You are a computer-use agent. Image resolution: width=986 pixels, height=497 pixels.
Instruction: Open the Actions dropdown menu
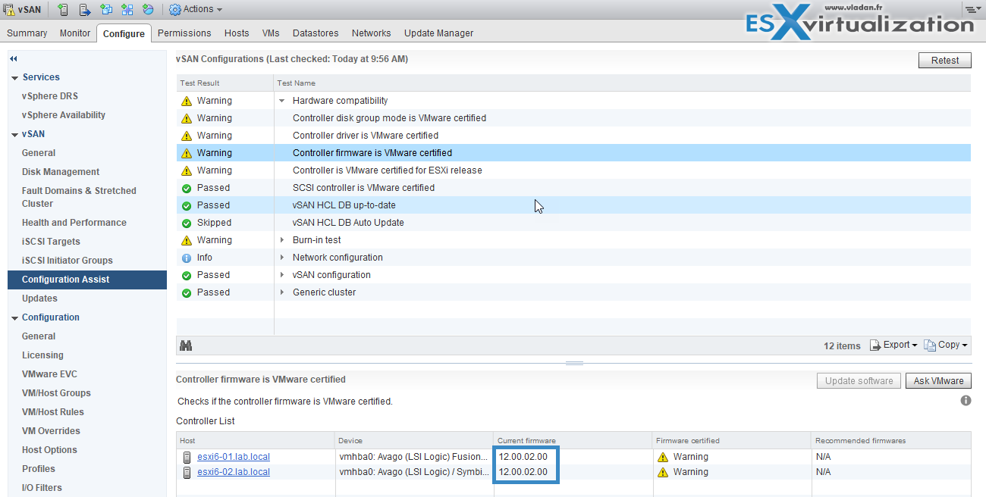click(x=196, y=9)
